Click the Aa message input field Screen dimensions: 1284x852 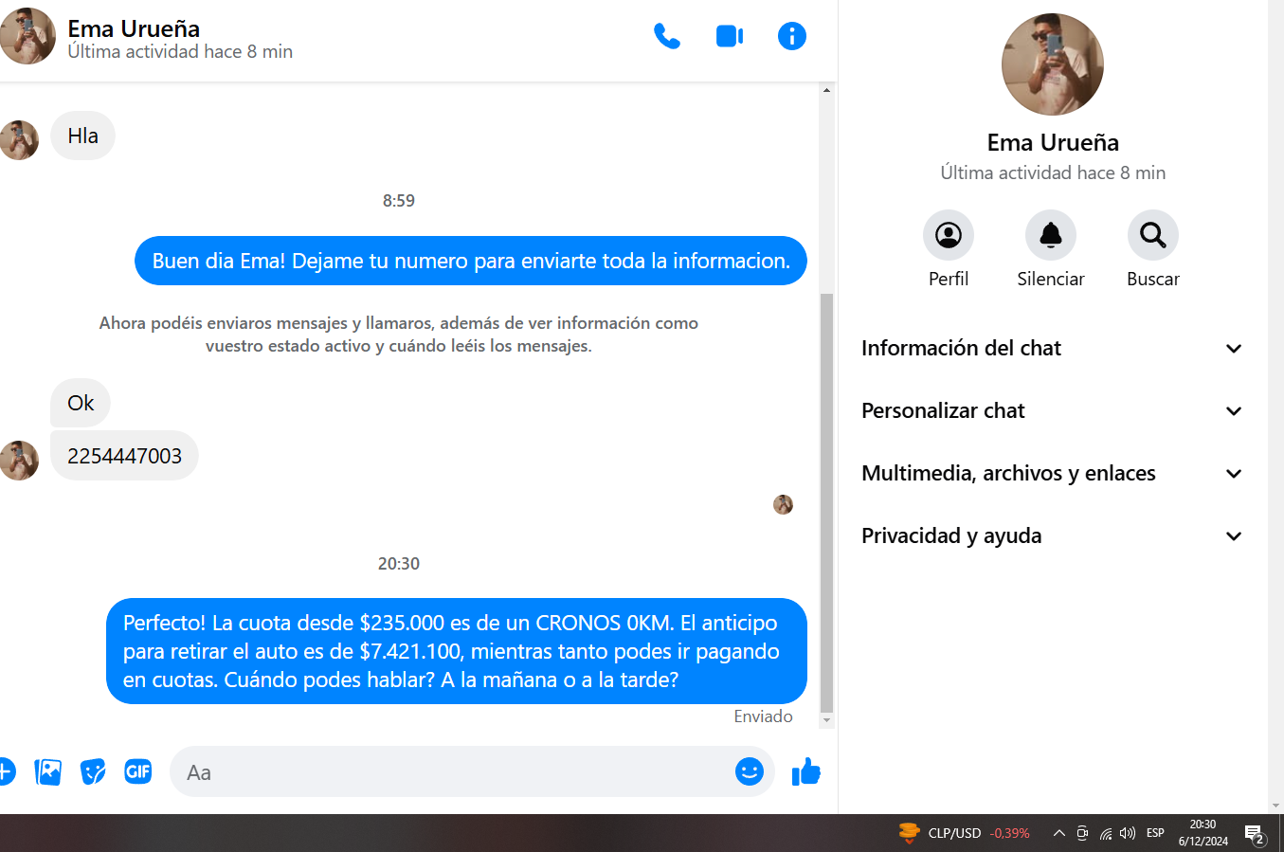click(x=450, y=772)
